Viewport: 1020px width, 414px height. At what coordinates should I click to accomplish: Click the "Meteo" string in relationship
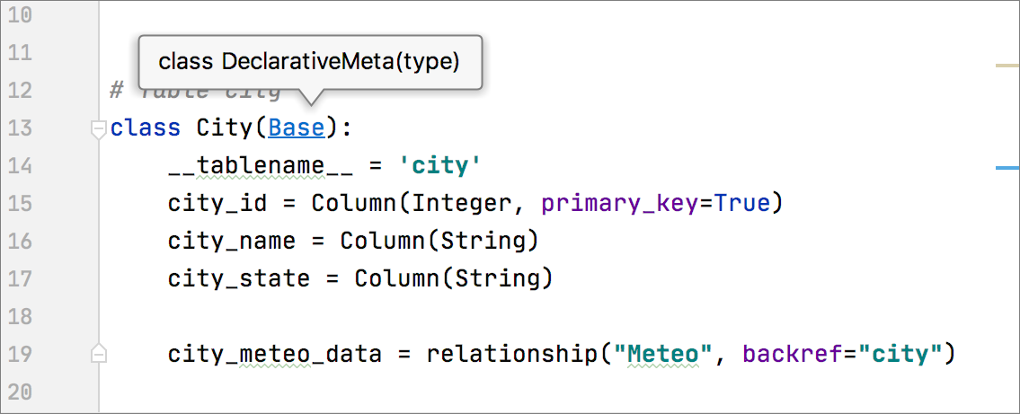point(661,355)
